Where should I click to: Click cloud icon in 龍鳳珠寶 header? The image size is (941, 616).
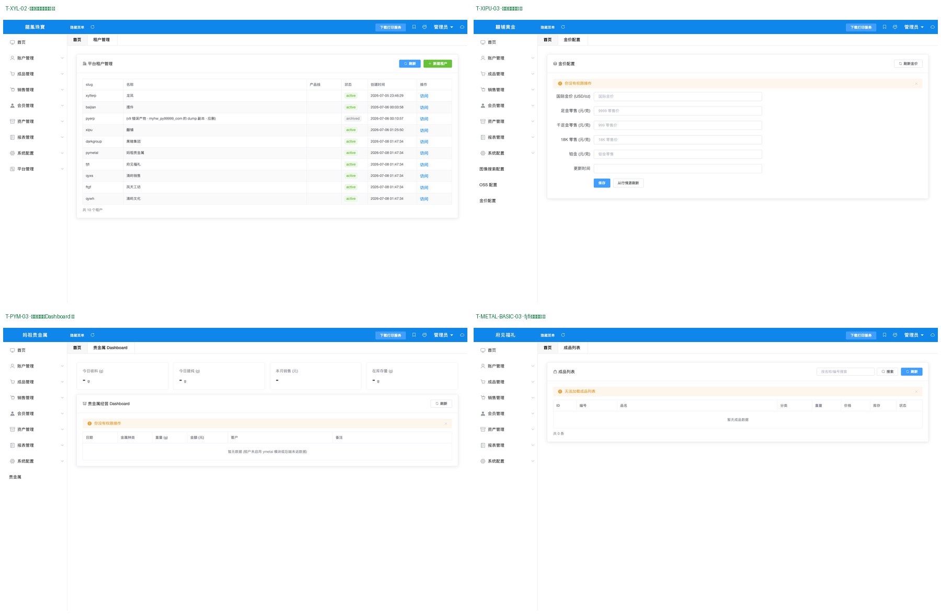coord(462,27)
